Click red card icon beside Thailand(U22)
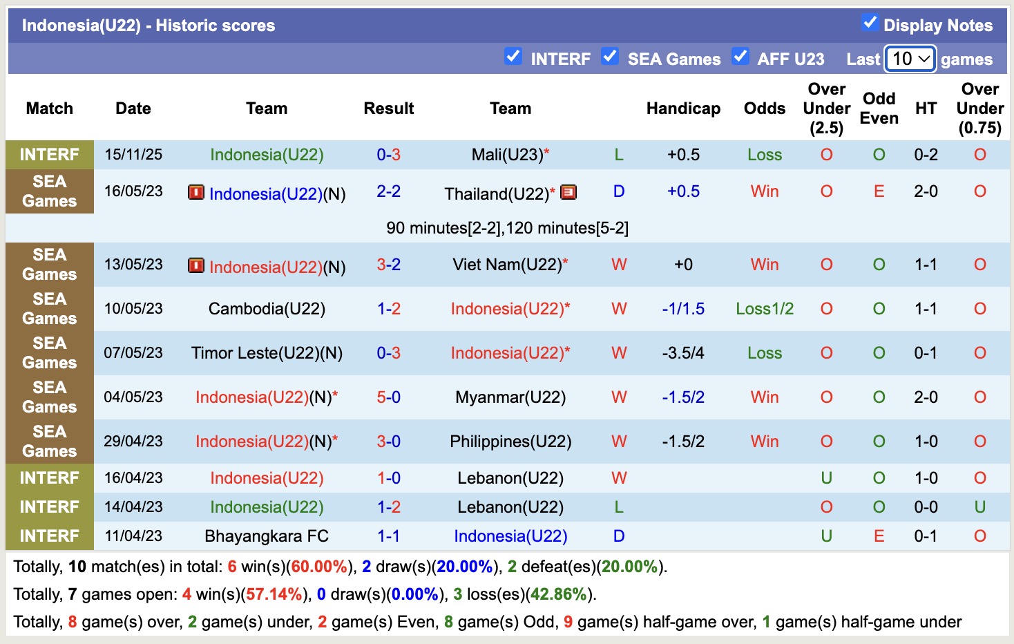The image size is (1014, 644). [x=568, y=192]
